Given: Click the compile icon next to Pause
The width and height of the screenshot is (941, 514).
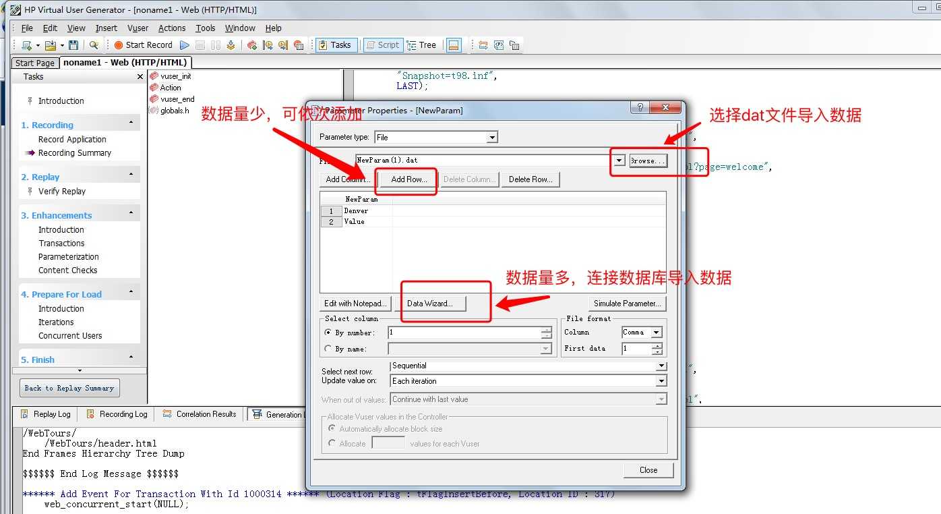Looking at the screenshot, I should [x=231, y=45].
